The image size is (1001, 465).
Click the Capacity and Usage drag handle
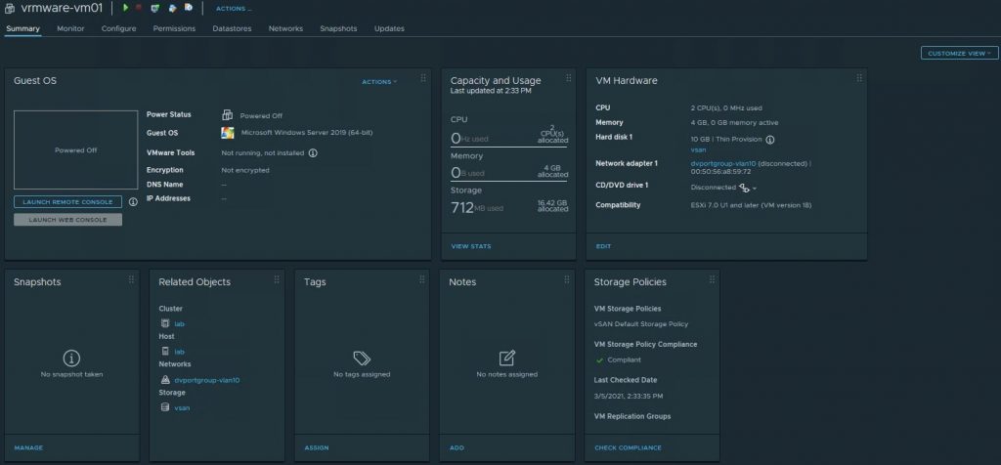click(x=568, y=78)
